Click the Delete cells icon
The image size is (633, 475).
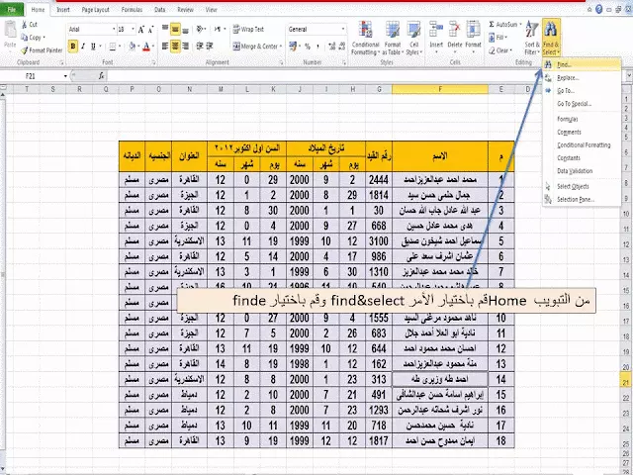455,29
